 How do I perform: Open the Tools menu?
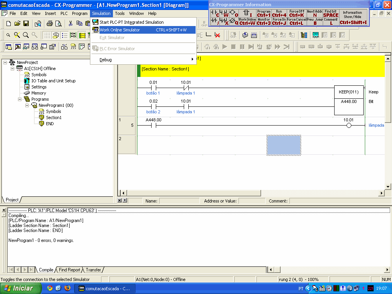[x=119, y=13]
